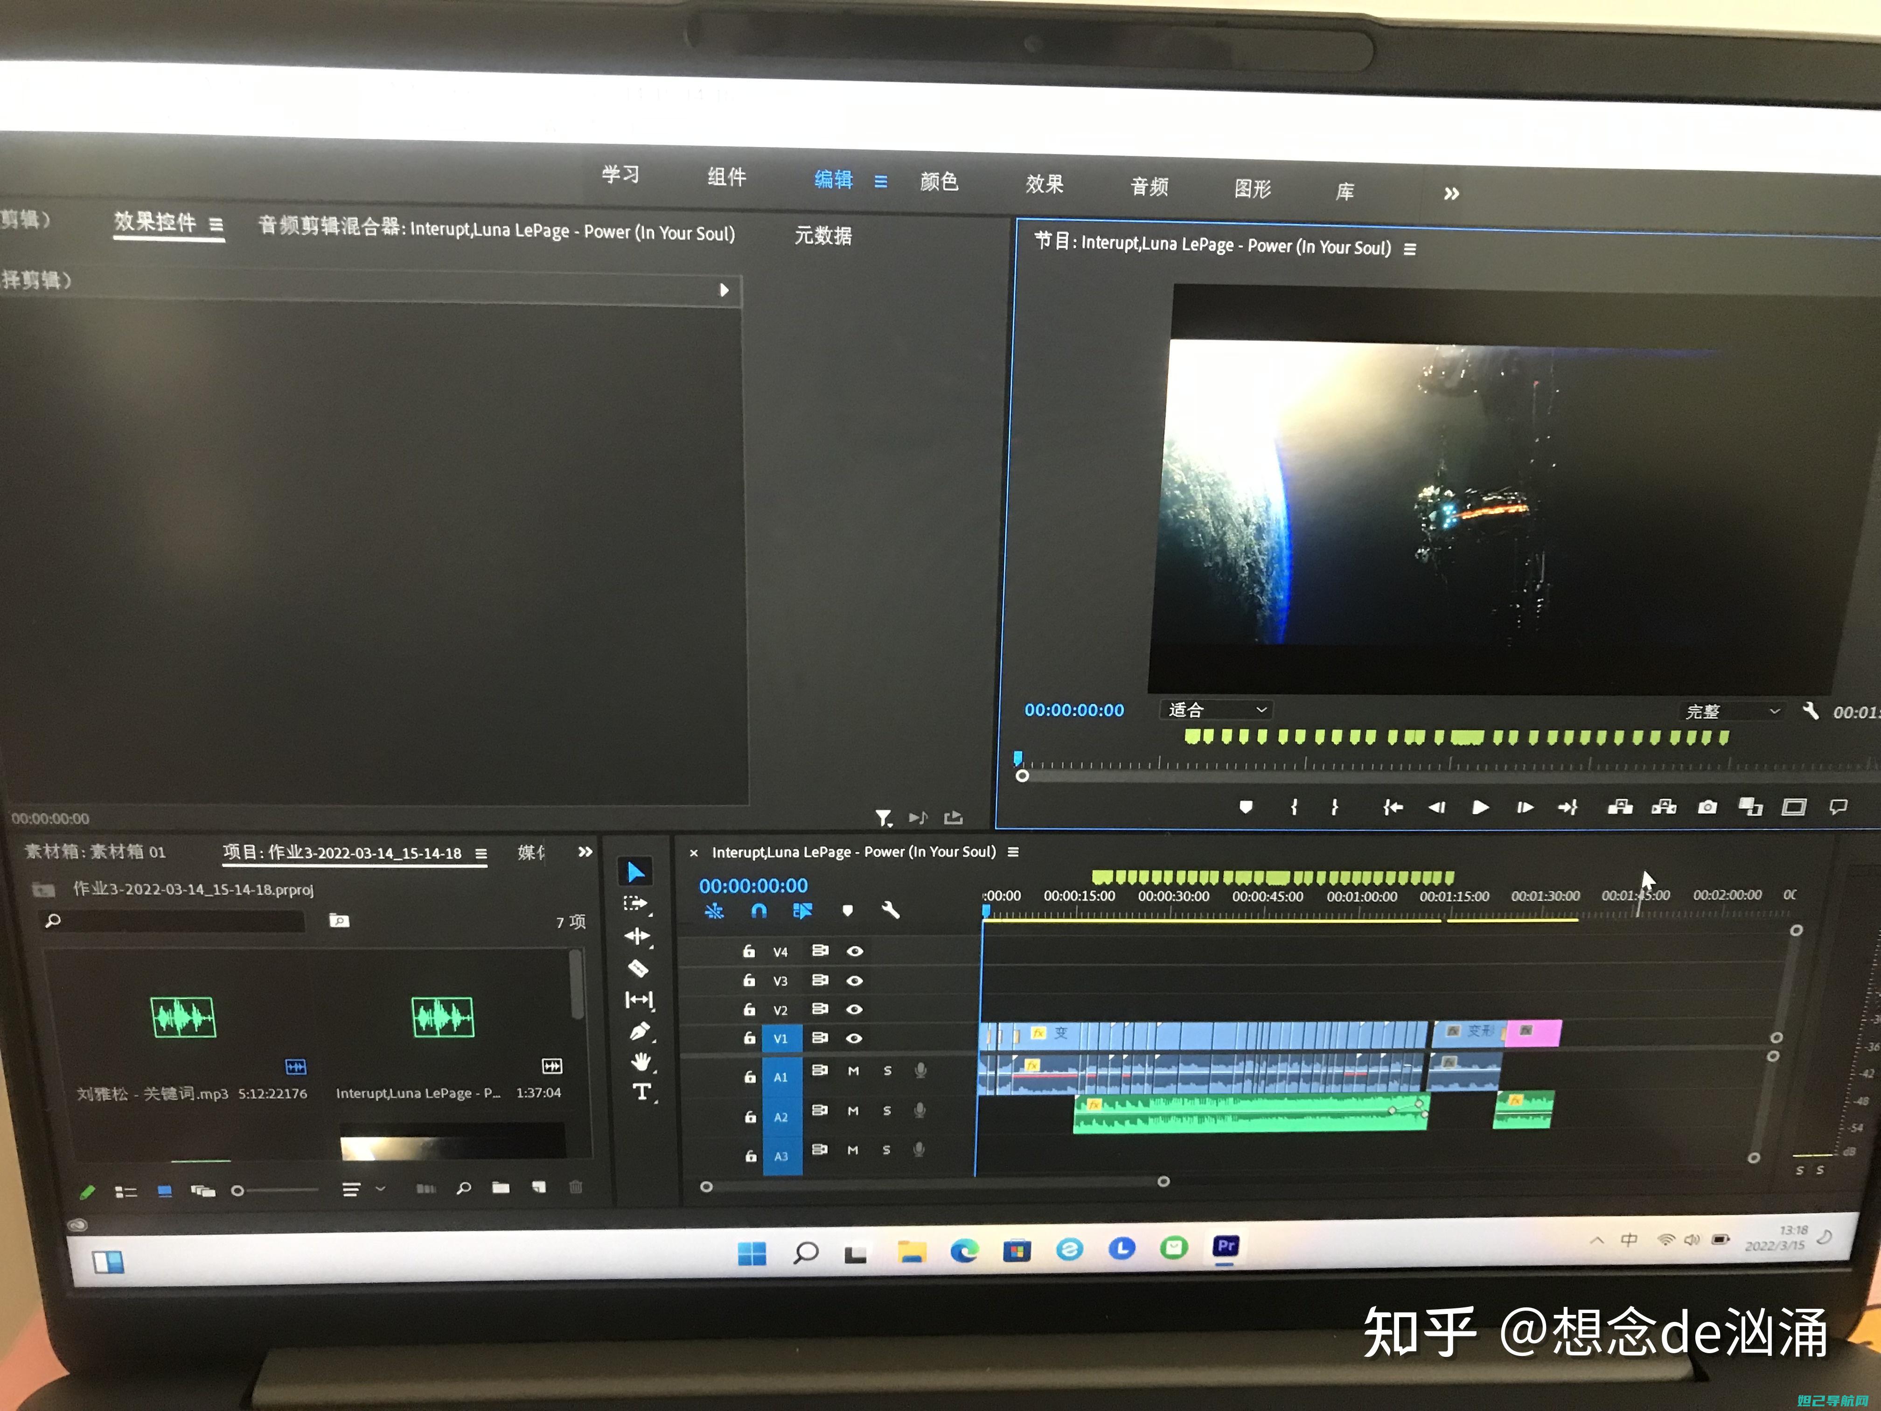Image resolution: width=1881 pixels, height=1411 pixels.
Task: Click Lift button in Program monitor
Action: click(x=1620, y=807)
